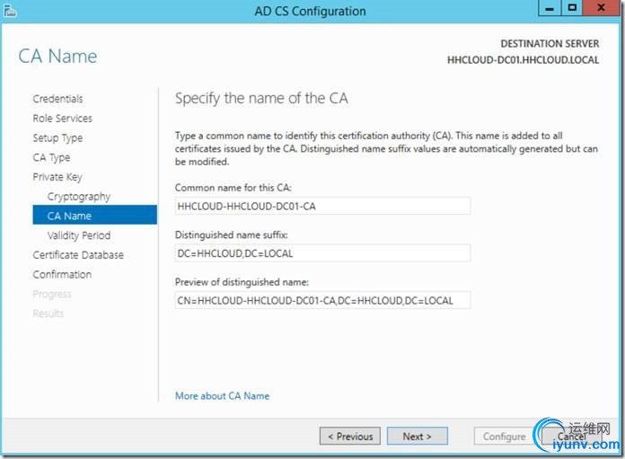Screen dimensions: 625x459
Task: Select Setup Type in the sidebar
Action: (57, 138)
